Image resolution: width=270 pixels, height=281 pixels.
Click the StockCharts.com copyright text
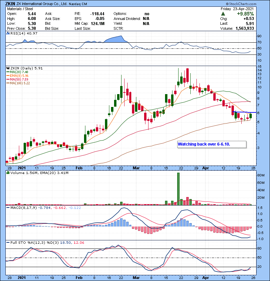click(x=241, y=4)
